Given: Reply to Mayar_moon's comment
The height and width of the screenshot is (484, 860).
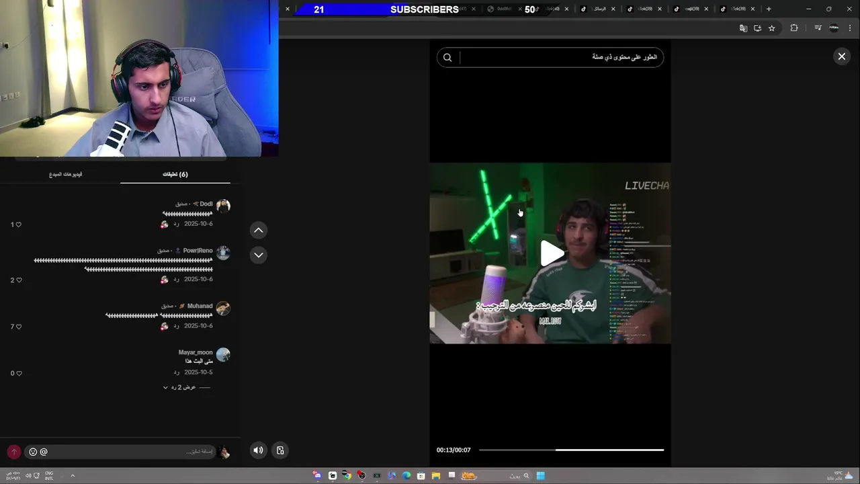Looking at the screenshot, I should (177, 372).
